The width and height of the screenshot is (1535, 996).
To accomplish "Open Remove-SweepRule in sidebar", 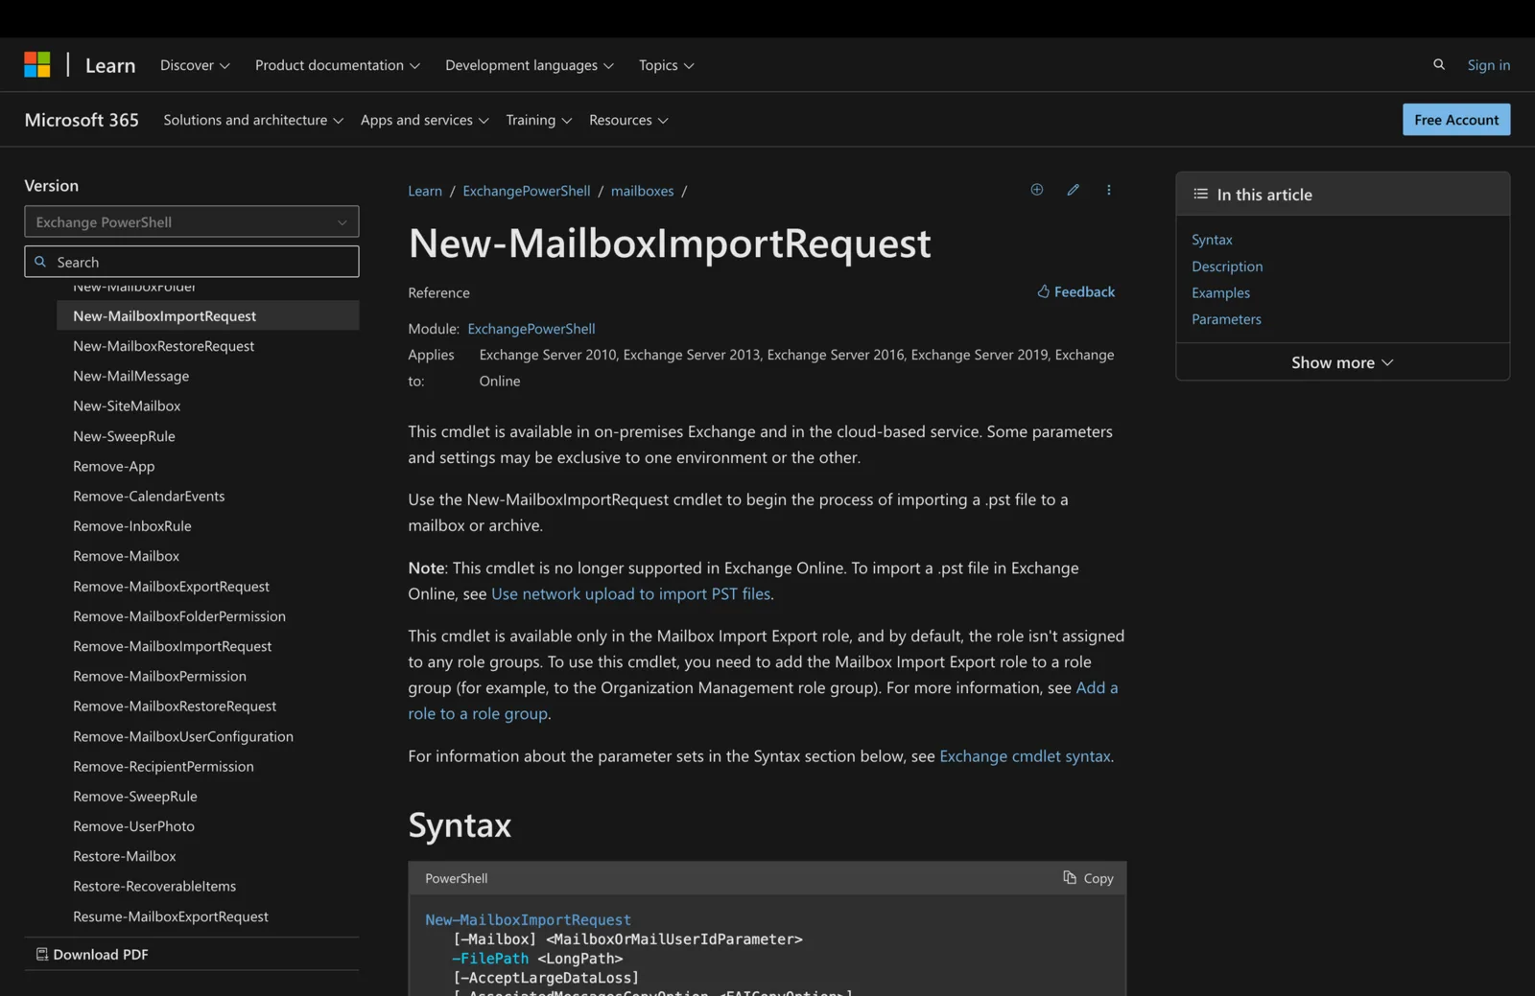I will [135, 796].
